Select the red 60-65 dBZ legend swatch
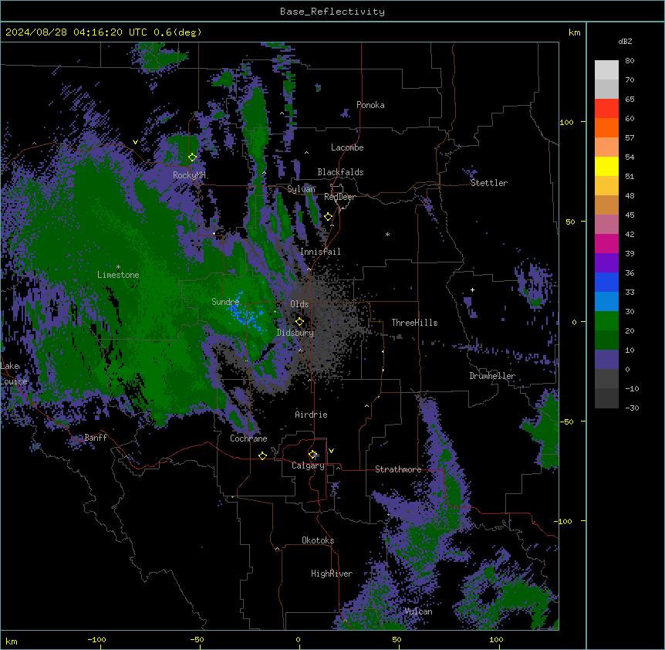 tap(606, 109)
